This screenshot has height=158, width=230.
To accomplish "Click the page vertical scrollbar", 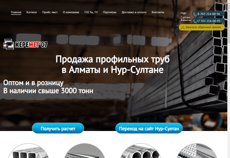I will [229, 79].
